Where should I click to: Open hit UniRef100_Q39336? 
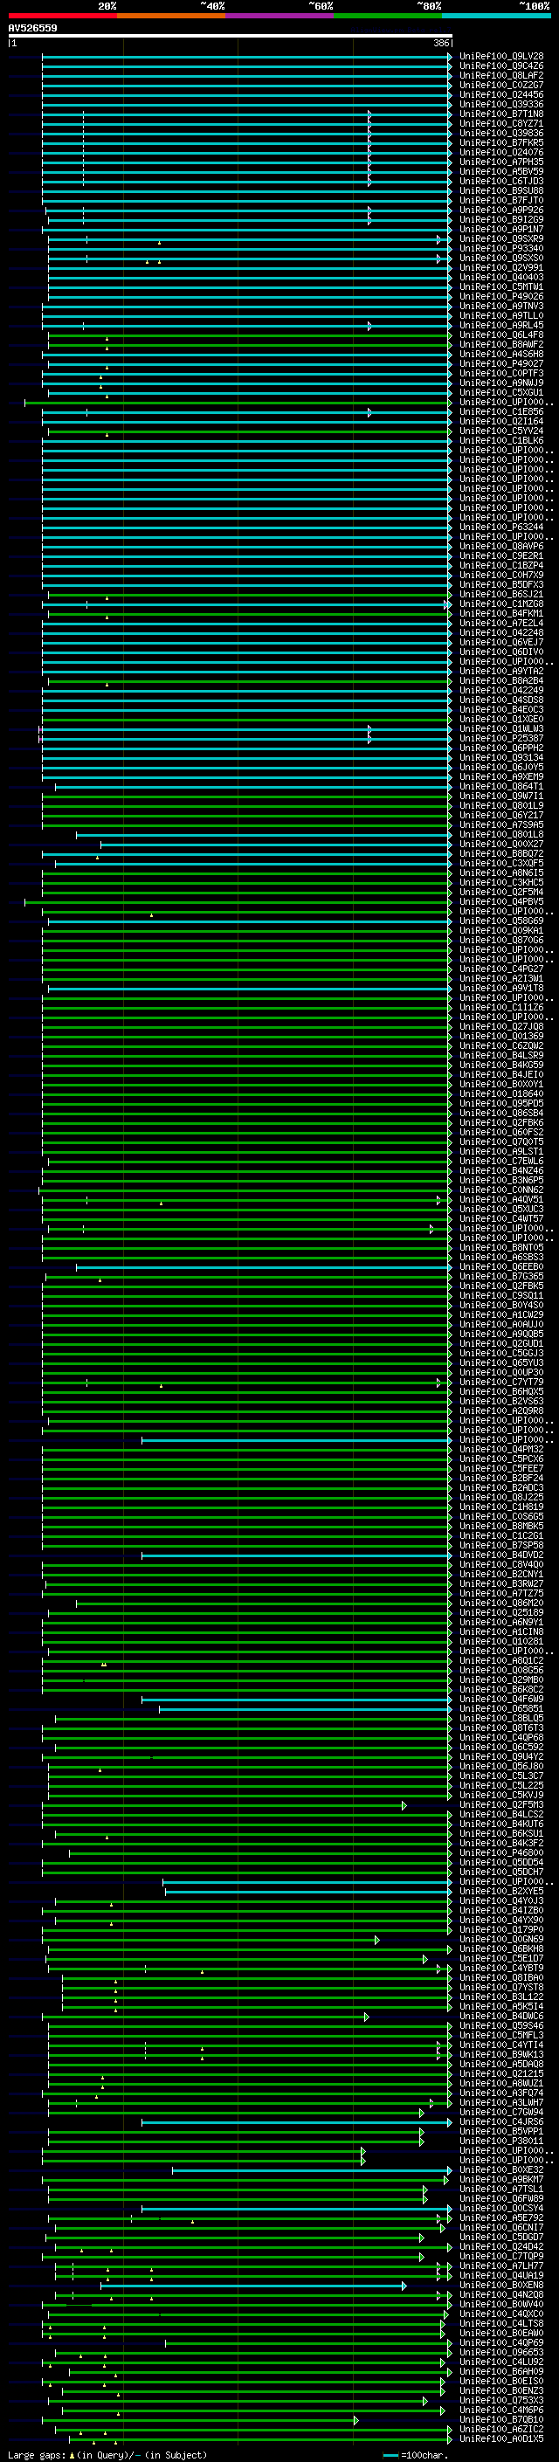click(x=501, y=104)
